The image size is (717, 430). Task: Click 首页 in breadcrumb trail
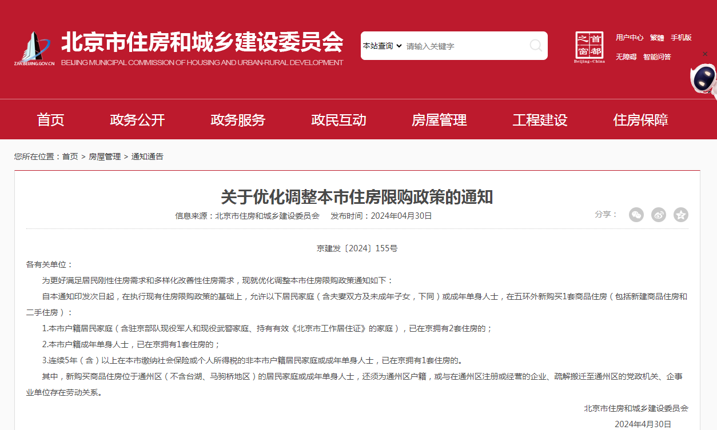(70, 156)
